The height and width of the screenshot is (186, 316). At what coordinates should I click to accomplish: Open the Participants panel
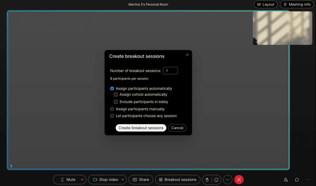(x=286, y=179)
